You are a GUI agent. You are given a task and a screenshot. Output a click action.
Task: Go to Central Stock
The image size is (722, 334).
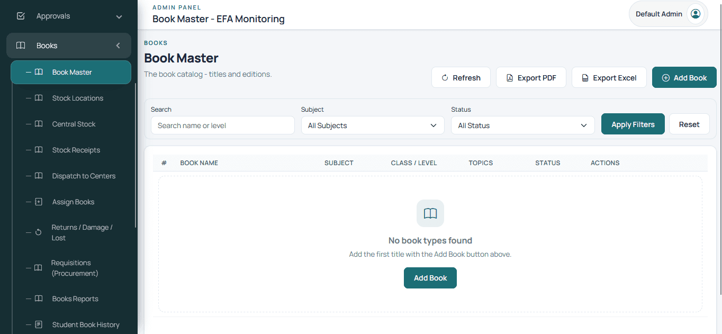71,124
